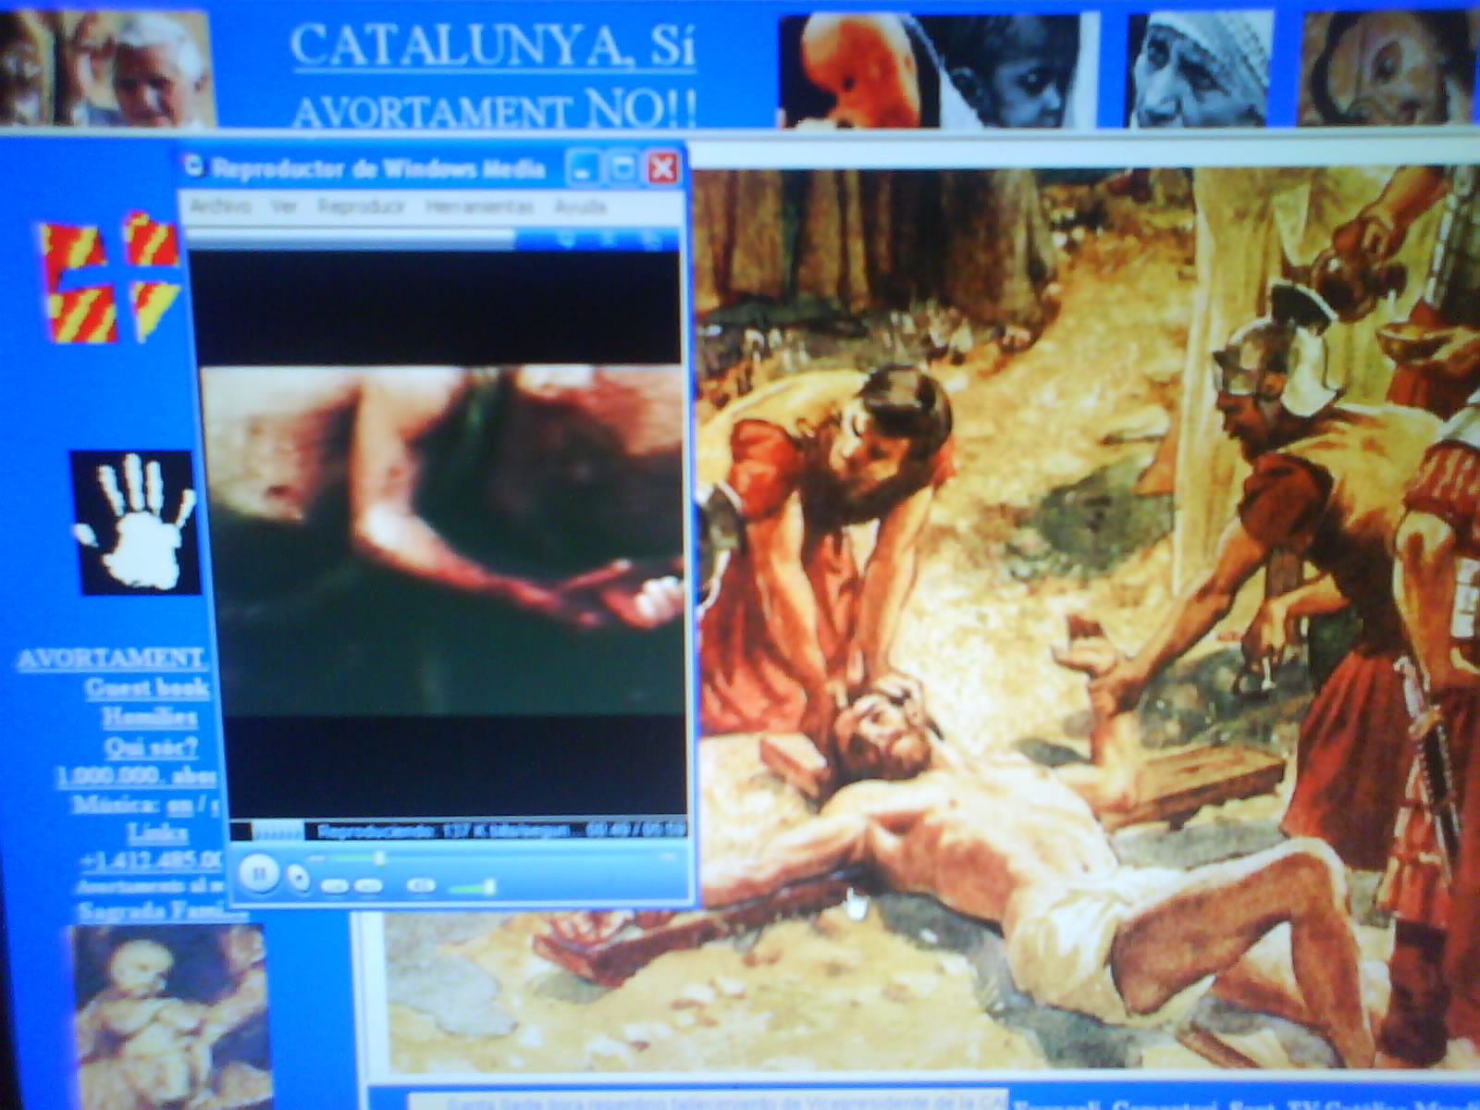Viewport: 1480px width, 1110px height.
Task: Adjust the volume slider in the player
Action: 472,888
